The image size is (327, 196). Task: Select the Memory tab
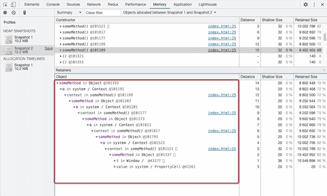[160, 4]
